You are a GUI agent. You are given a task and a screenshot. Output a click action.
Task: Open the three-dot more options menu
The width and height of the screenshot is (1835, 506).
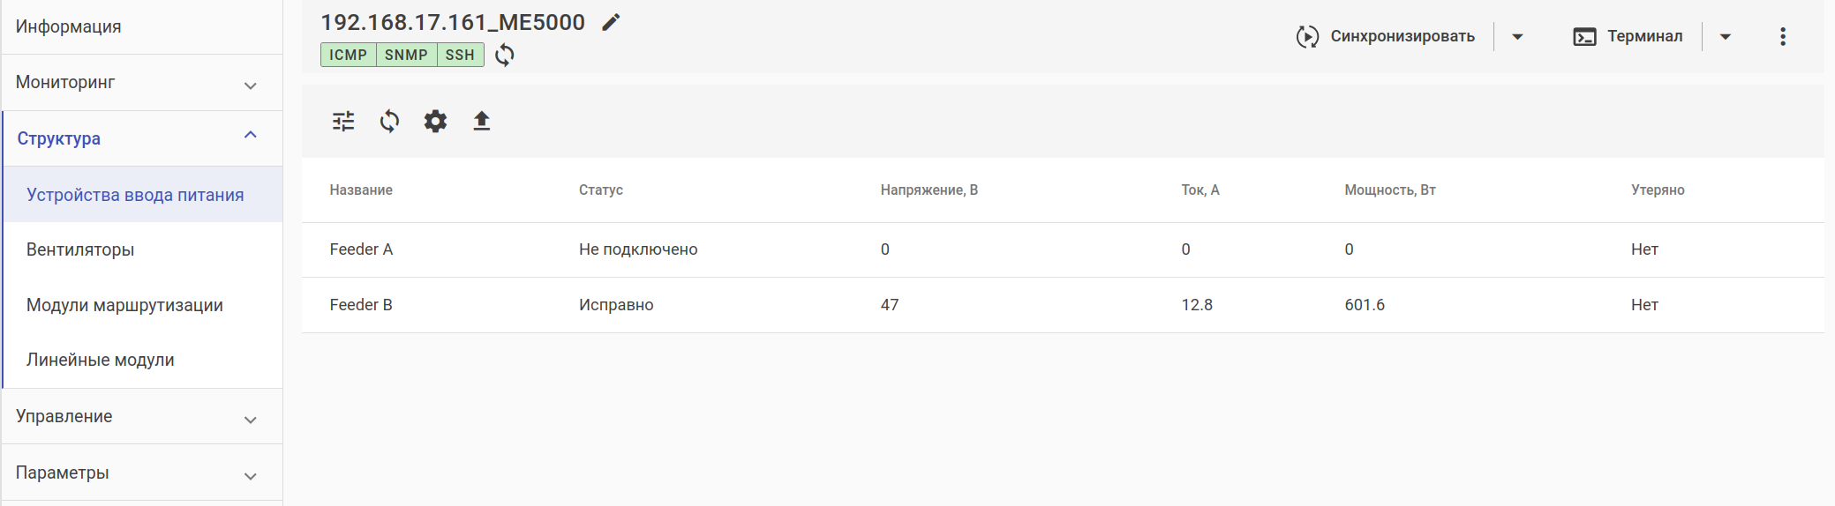point(1783,36)
